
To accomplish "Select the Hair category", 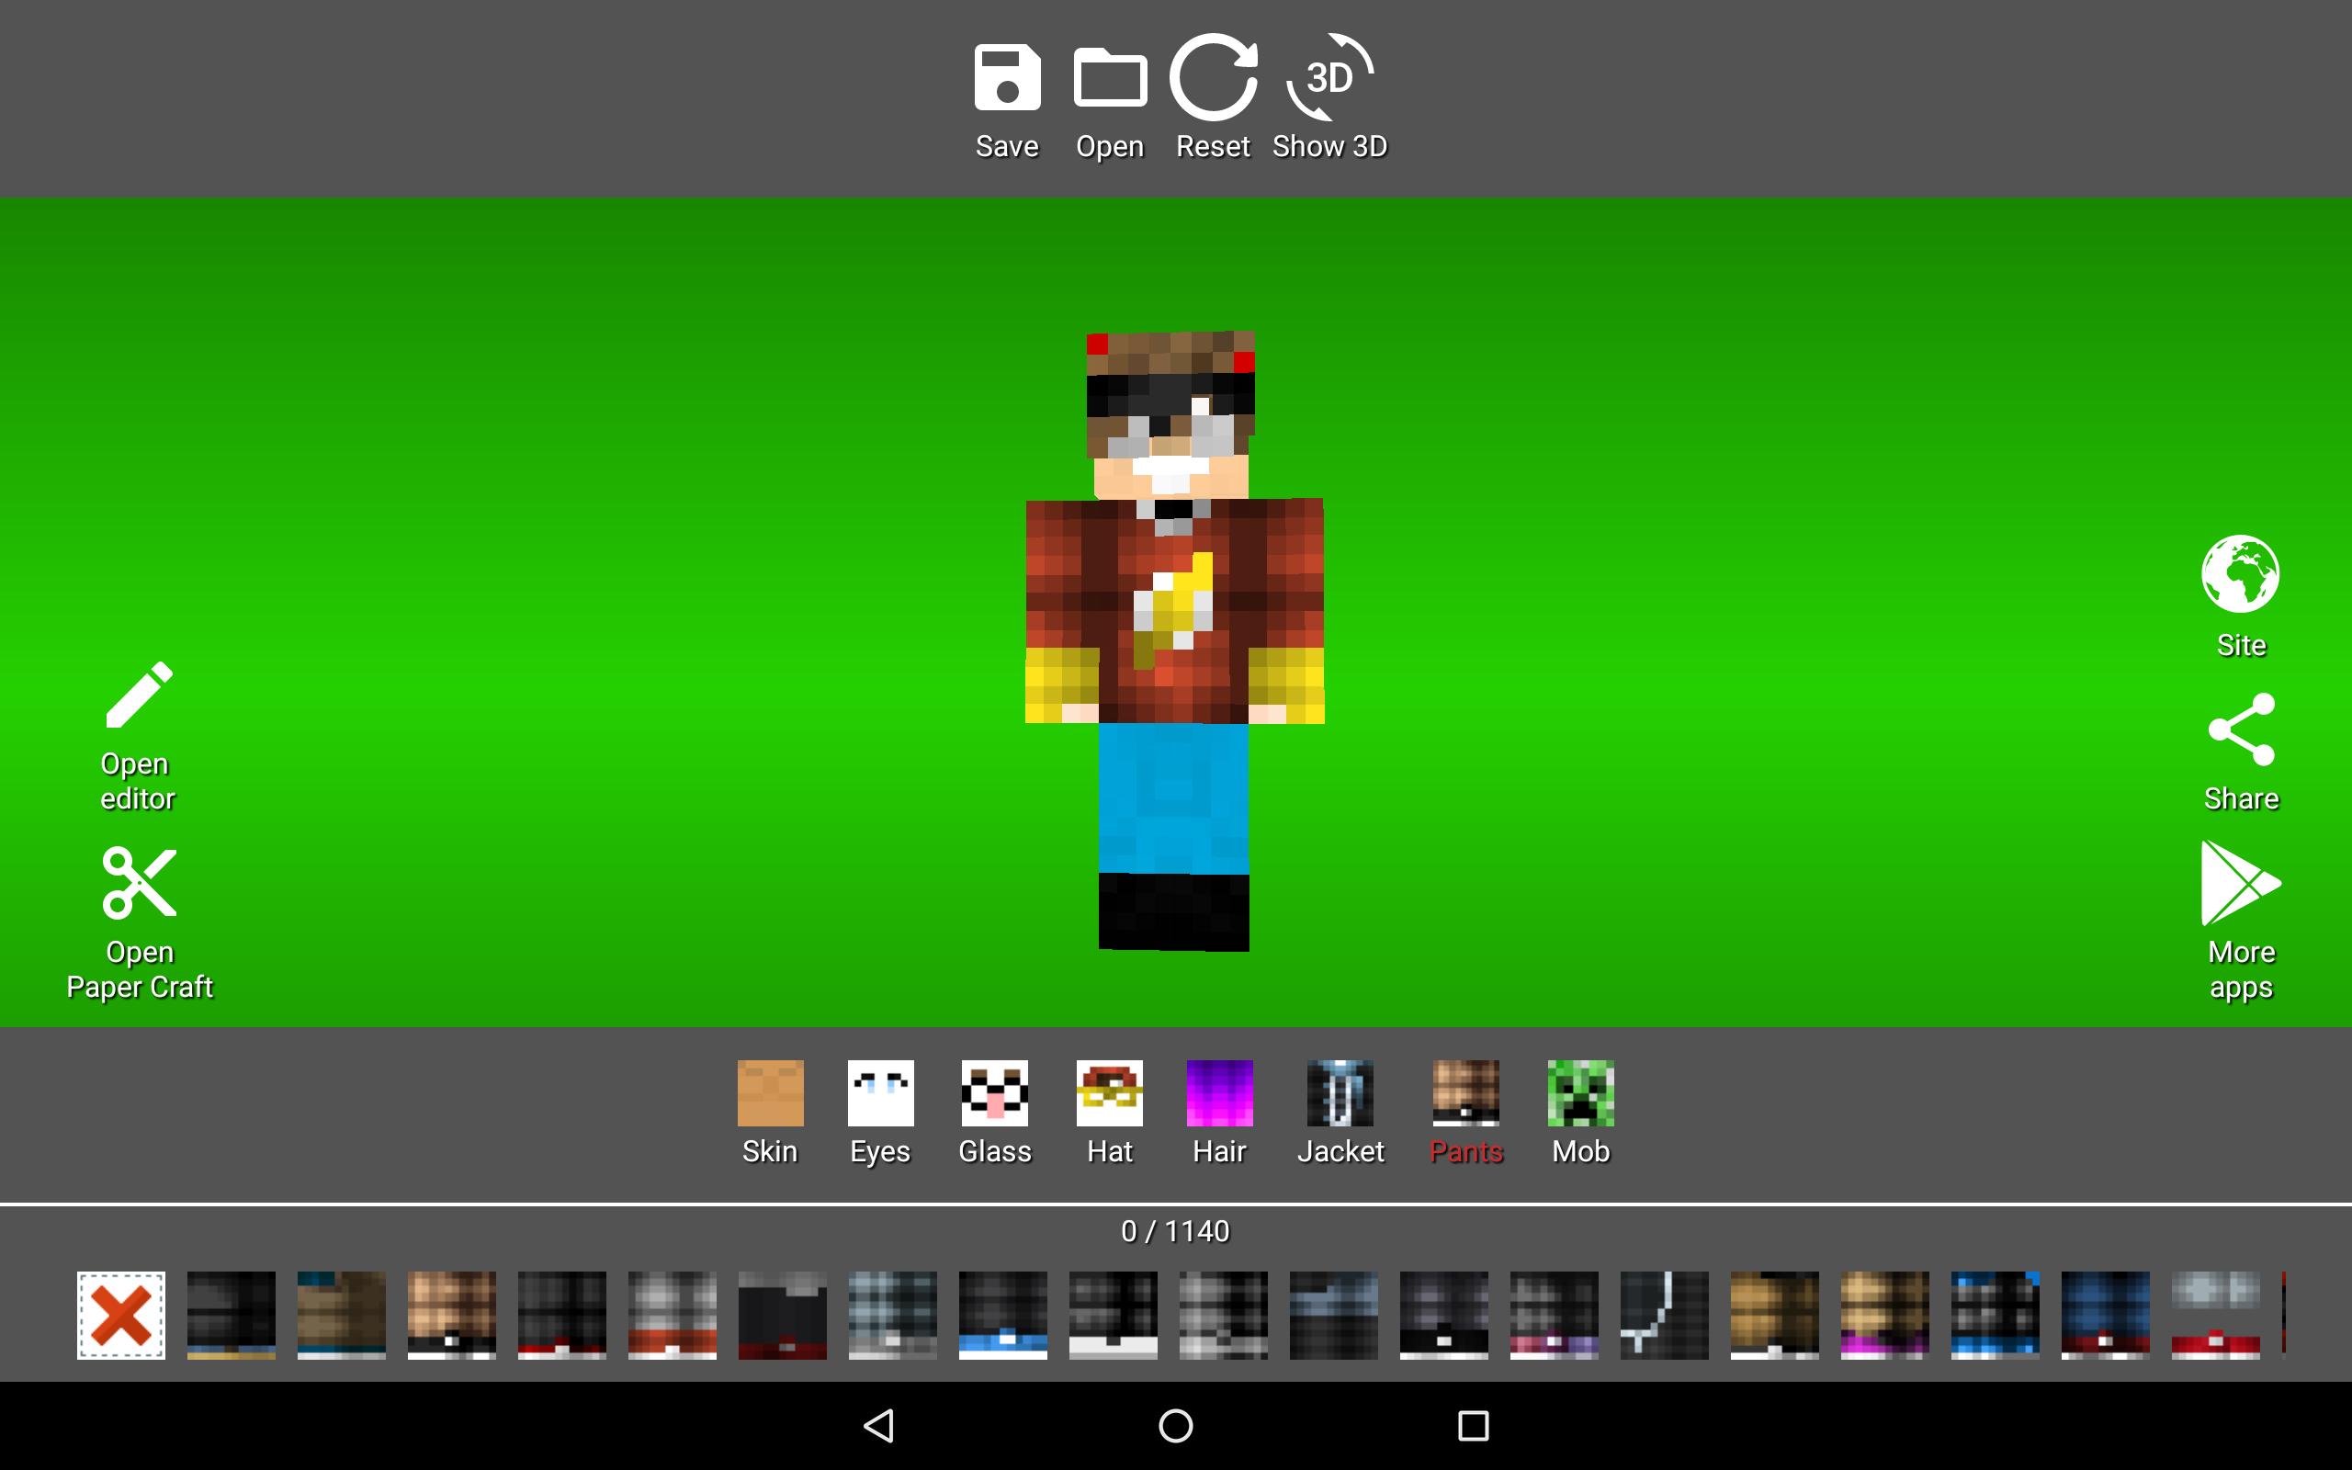I will (x=1220, y=1114).
